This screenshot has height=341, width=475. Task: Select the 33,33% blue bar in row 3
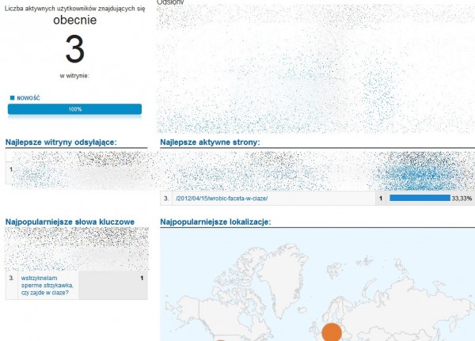click(x=420, y=198)
